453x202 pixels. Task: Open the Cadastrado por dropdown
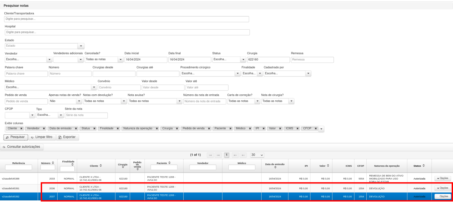[x=308, y=73]
